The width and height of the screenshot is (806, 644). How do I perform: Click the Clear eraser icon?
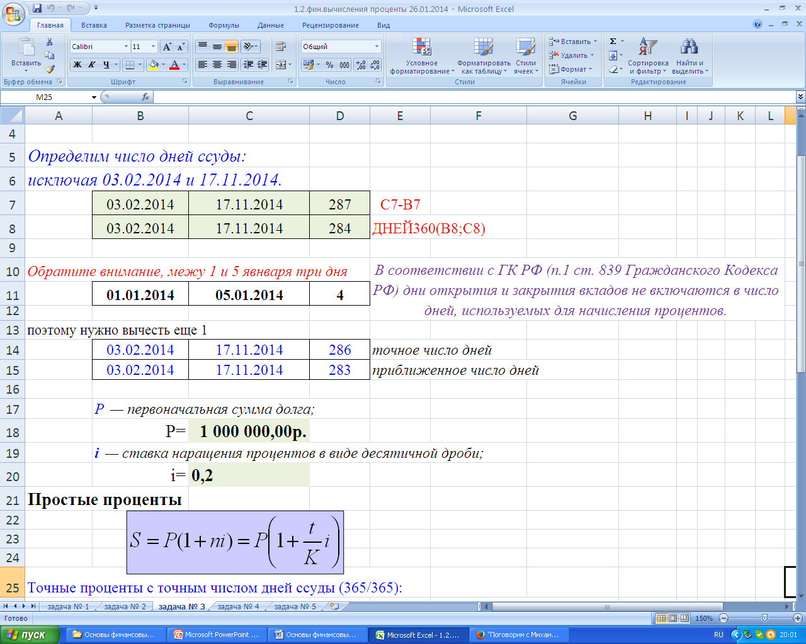coord(613,69)
